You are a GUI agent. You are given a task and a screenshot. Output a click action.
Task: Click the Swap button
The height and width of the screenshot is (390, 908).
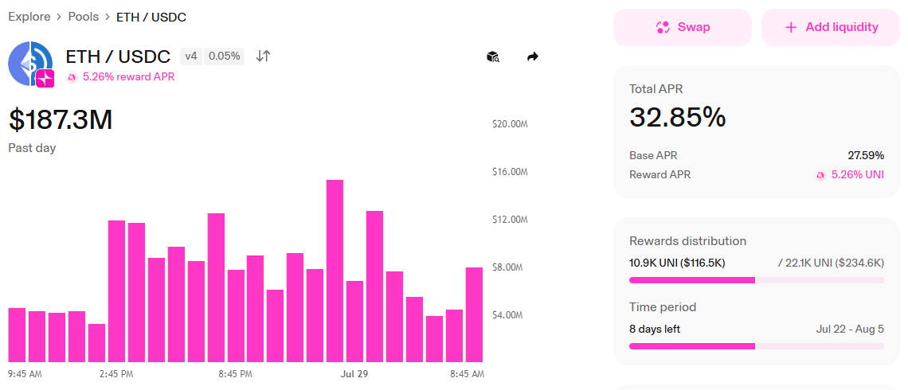coord(682,27)
